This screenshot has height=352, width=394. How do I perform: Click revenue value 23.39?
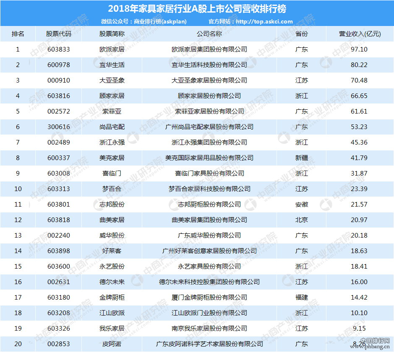point(359,189)
